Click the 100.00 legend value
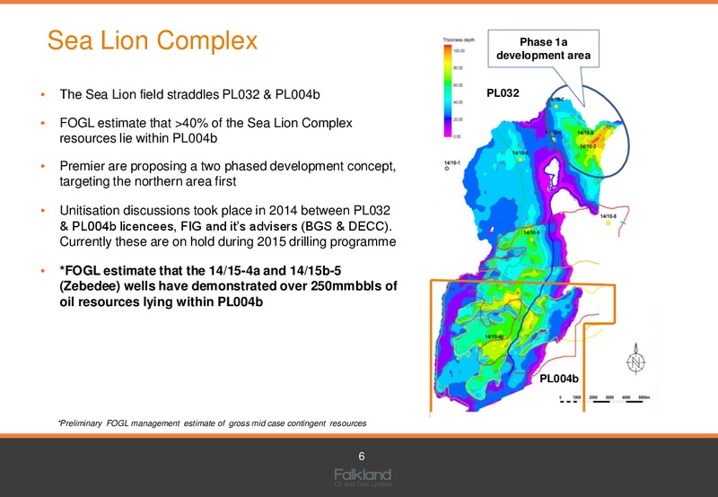Image resolution: width=718 pixels, height=497 pixels. tap(459, 51)
